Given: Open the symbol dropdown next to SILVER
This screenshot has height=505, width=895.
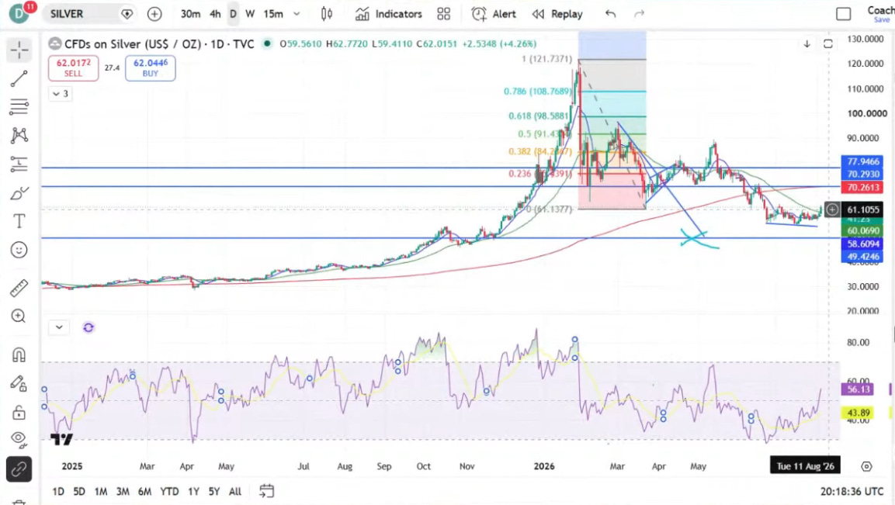Looking at the screenshot, I should pyautogui.click(x=127, y=14).
